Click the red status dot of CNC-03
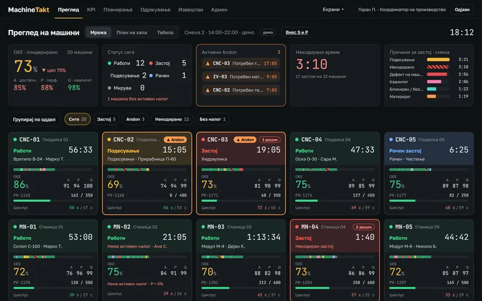Image resolution: width=482 pixels, height=301 pixels. [203, 139]
